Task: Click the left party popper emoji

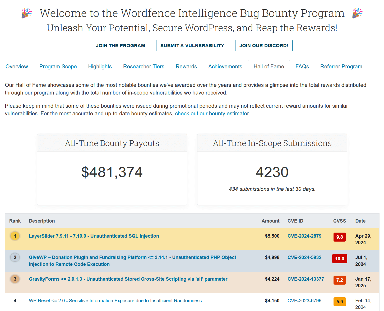Action: 26,13
